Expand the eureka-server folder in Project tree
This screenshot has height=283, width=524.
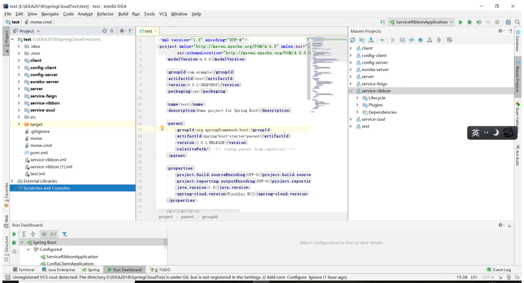coord(19,82)
